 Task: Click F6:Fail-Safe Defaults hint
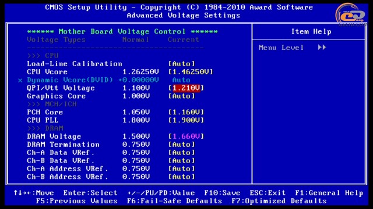point(174,201)
